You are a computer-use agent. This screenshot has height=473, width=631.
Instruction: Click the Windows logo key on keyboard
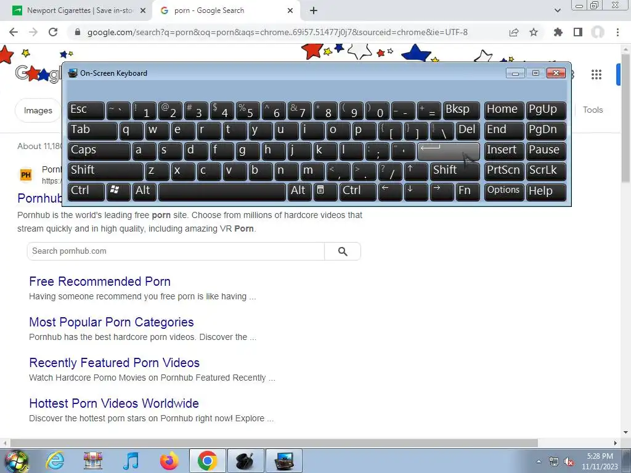coord(118,192)
